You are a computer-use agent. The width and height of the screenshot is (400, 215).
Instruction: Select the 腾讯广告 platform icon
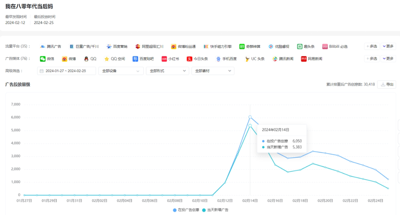tap(43, 47)
